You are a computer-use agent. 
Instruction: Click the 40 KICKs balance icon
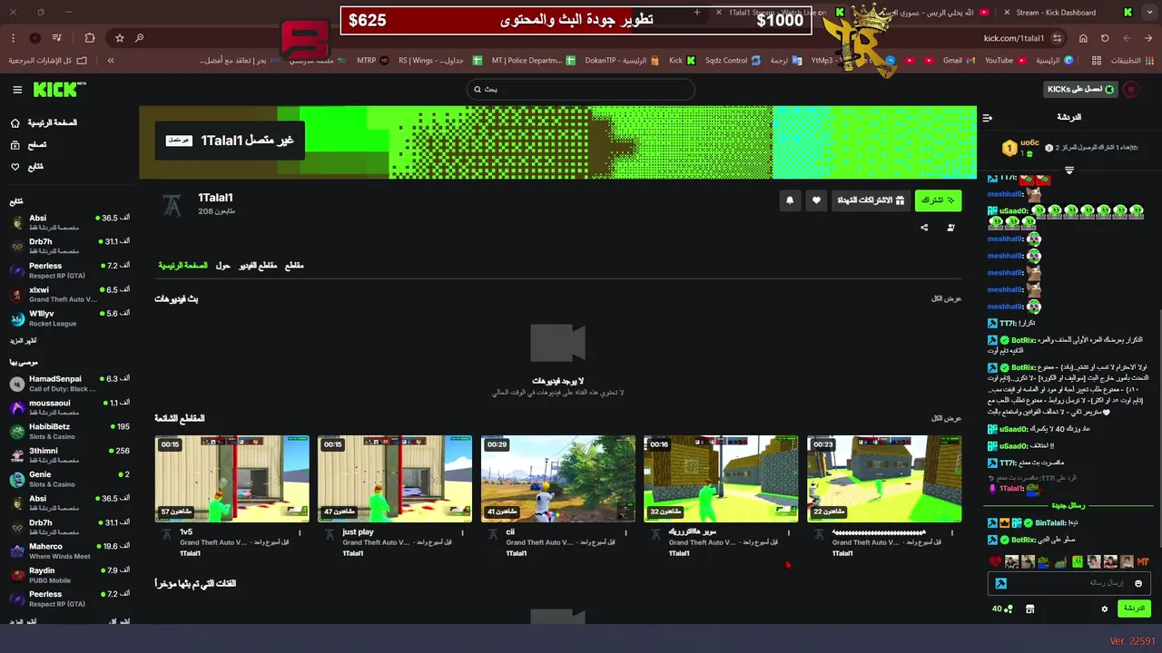tap(1002, 609)
